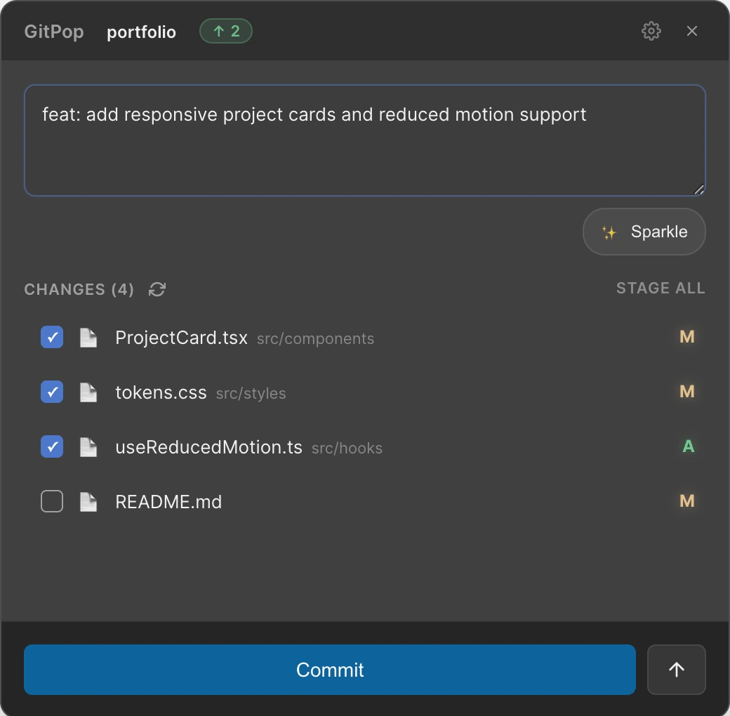Click file icon next to README.md
730x716 pixels.
[x=88, y=502]
